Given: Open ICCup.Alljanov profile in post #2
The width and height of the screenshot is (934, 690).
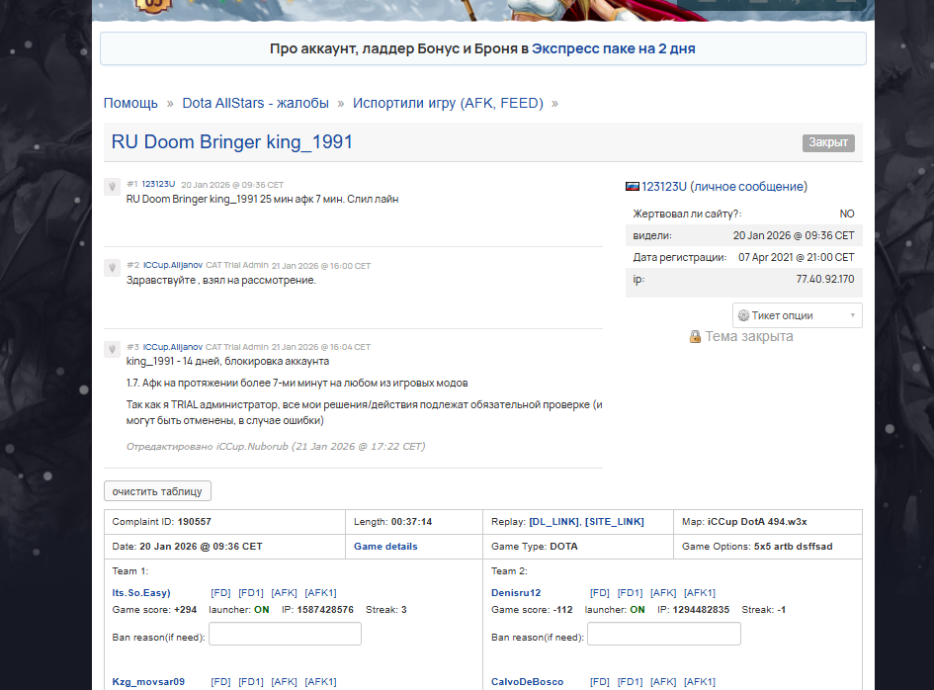Looking at the screenshot, I should [x=173, y=265].
